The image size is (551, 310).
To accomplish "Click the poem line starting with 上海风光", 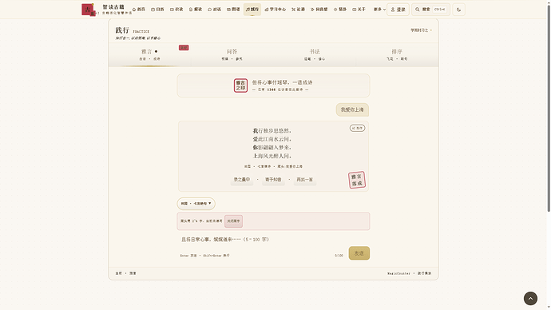I will coord(272,156).
